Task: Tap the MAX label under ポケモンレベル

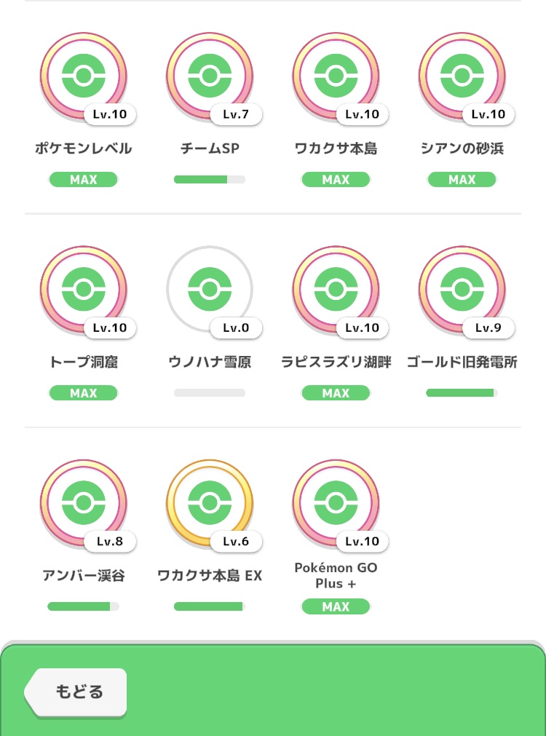Action: (83, 180)
